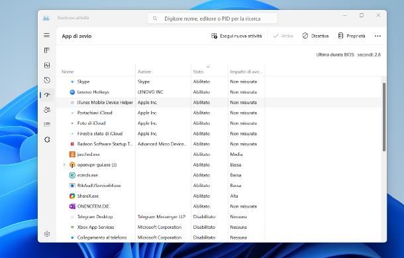404x258 pixels.
Task: Maximize the Gestione attività window
Action: tap(362, 15)
